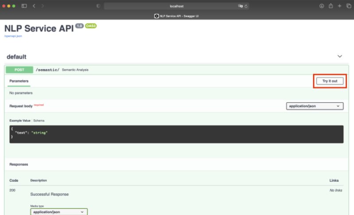The height and width of the screenshot is (215, 354).
Task: Click the example JSON code block
Action: pos(176,134)
